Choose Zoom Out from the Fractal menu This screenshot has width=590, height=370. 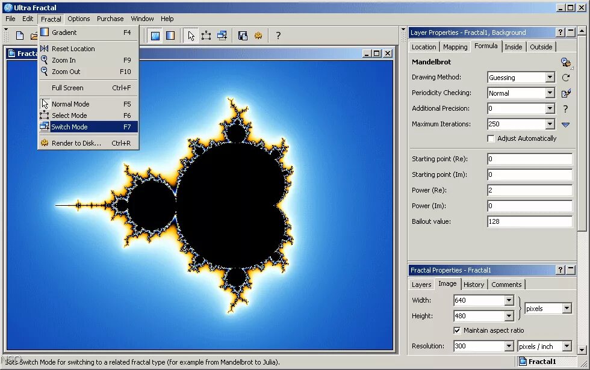click(88, 72)
